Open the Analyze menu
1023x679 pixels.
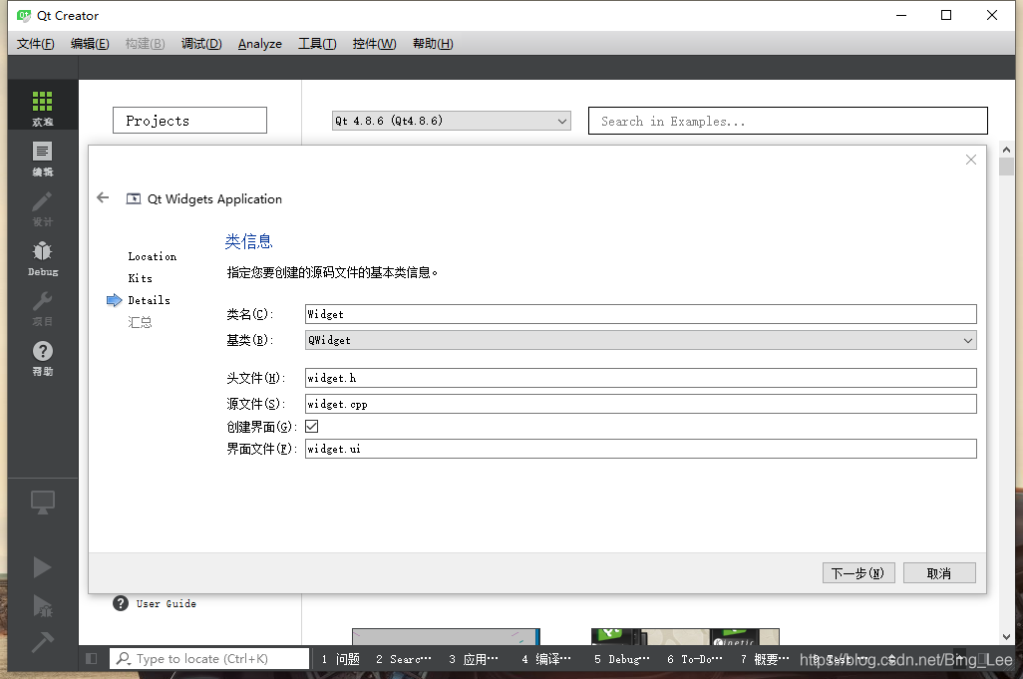[x=259, y=43]
